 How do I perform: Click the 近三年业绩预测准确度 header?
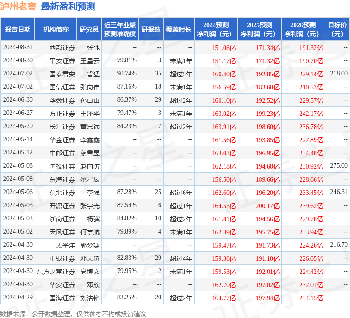click(120, 29)
